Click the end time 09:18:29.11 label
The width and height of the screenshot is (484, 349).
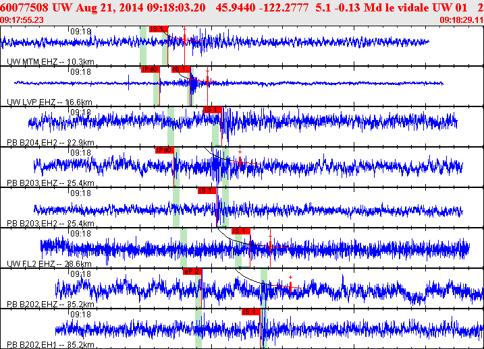460,20
